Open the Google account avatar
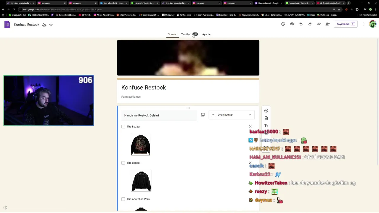 (373, 24)
